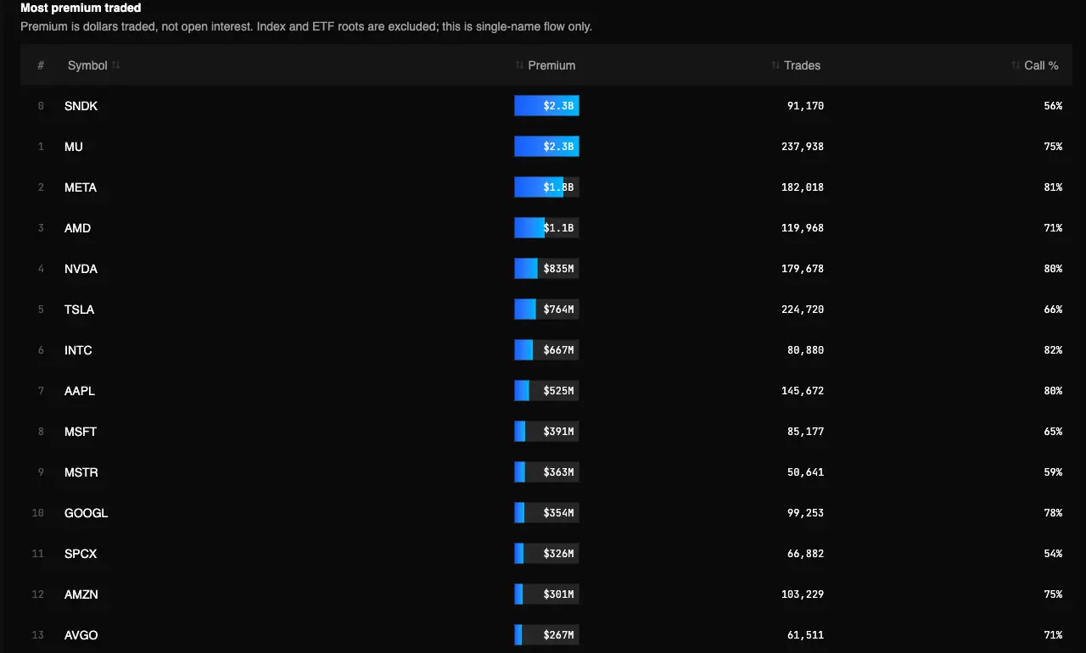Click the 56% call percentage
This screenshot has width=1086, height=653.
coord(1053,106)
